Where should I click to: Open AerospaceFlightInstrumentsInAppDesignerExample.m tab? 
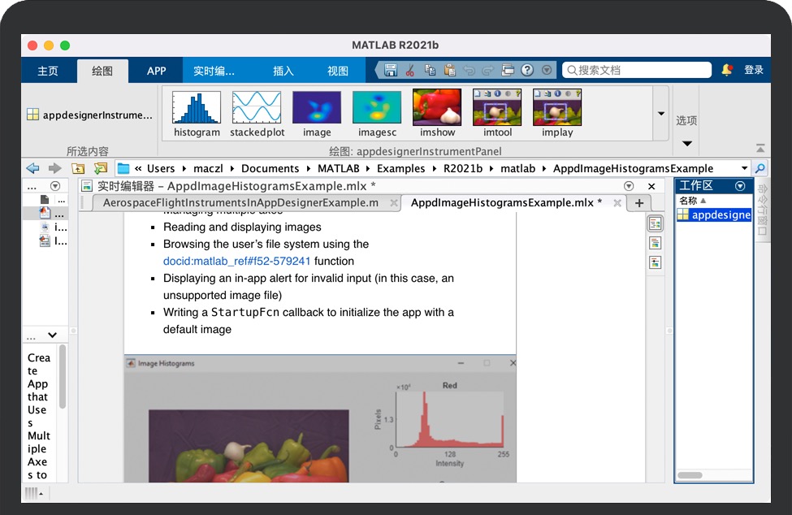[240, 203]
